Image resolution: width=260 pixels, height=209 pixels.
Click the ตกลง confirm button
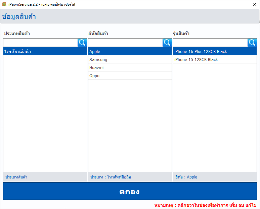130,191
